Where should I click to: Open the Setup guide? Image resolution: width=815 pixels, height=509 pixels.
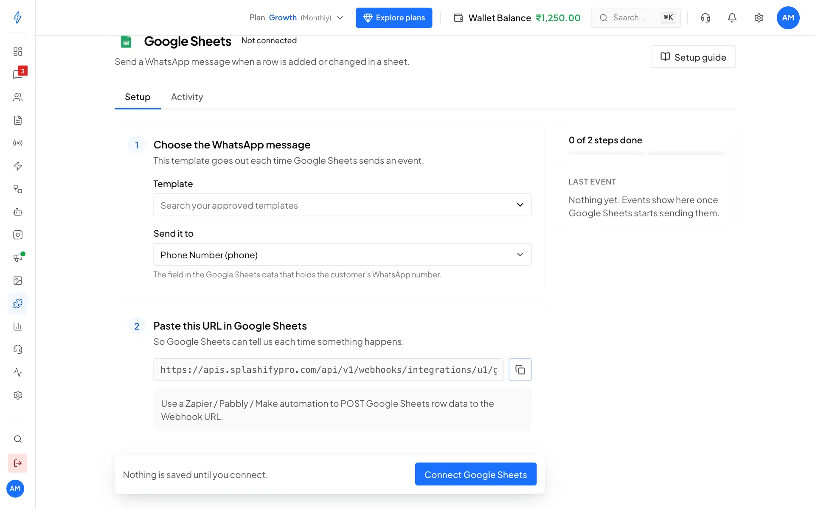click(693, 57)
